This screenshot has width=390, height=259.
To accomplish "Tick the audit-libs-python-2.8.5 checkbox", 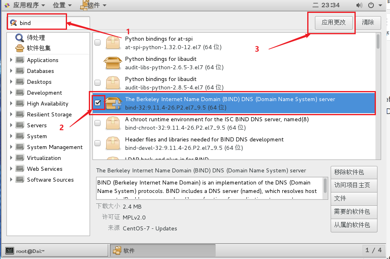I will (98, 83).
